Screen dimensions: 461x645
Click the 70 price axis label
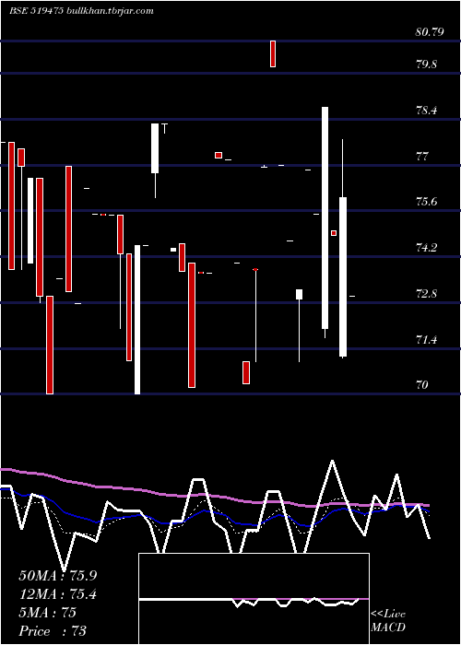tap(422, 385)
